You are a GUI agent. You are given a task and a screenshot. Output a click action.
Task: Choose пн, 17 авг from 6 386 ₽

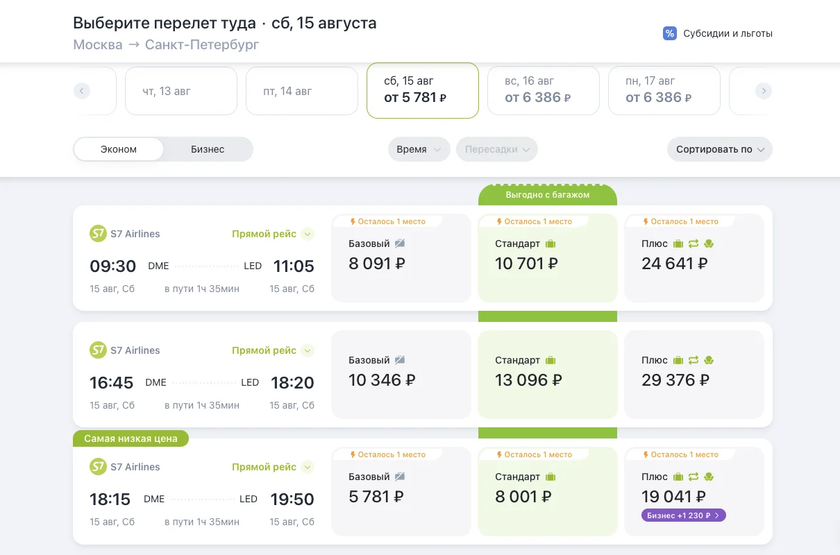pyautogui.click(x=664, y=91)
